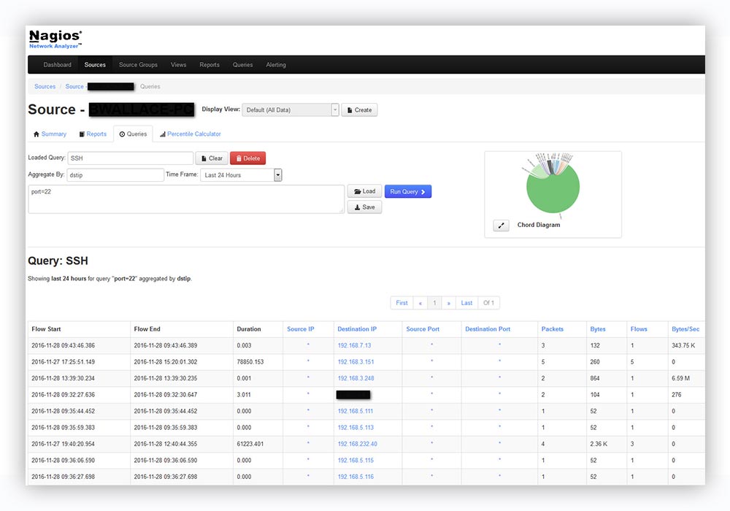Image resolution: width=730 pixels, height=511 pixels.
Task: Open destination IP 192.168.5.115 link
Action: point(356,461)
